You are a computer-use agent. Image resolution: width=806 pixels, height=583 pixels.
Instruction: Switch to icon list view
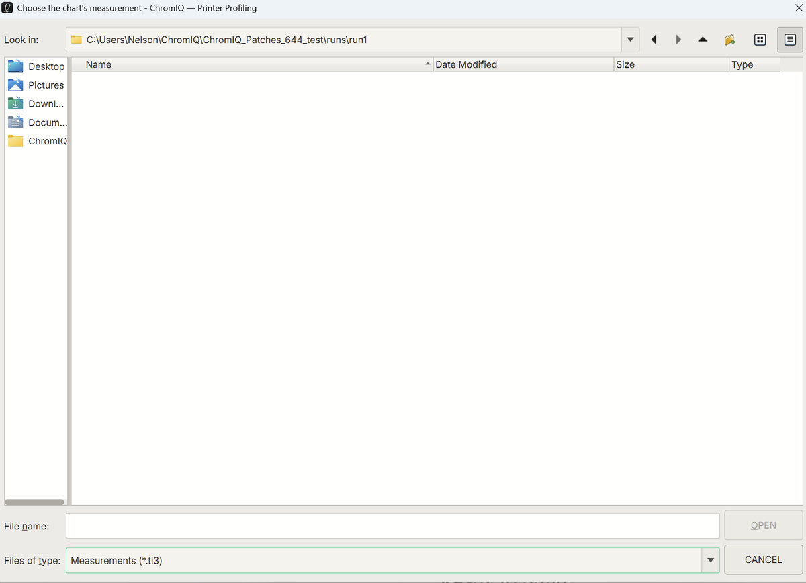[760, 40]
